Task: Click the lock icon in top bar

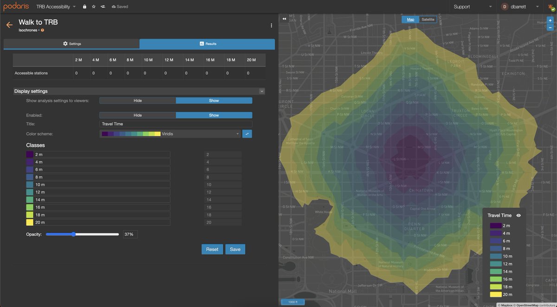Action: (x=84, y=6)
